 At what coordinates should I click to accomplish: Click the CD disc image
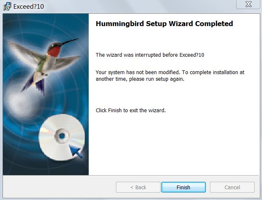pyautogui.click(x=62, y=137)
